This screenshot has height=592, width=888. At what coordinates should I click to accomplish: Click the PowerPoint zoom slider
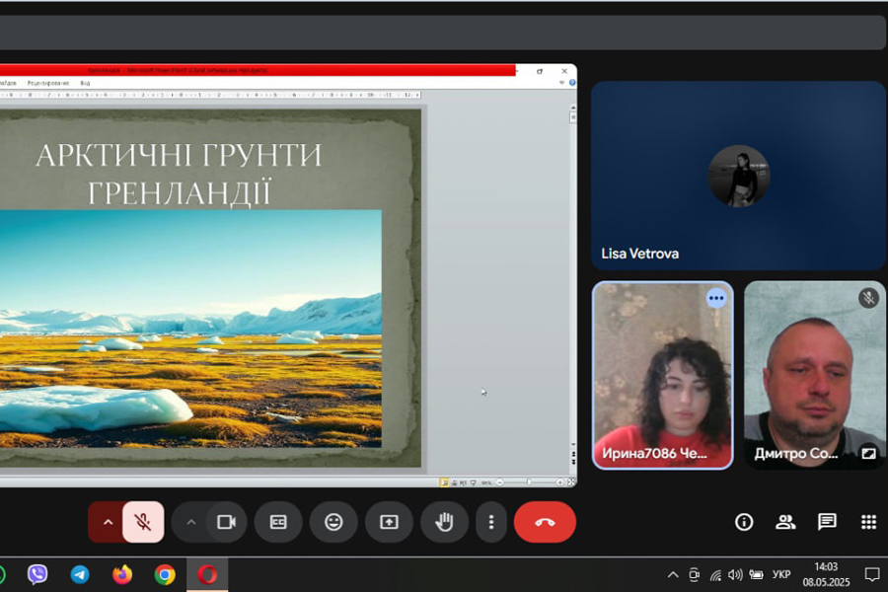[x=529, y=482]
